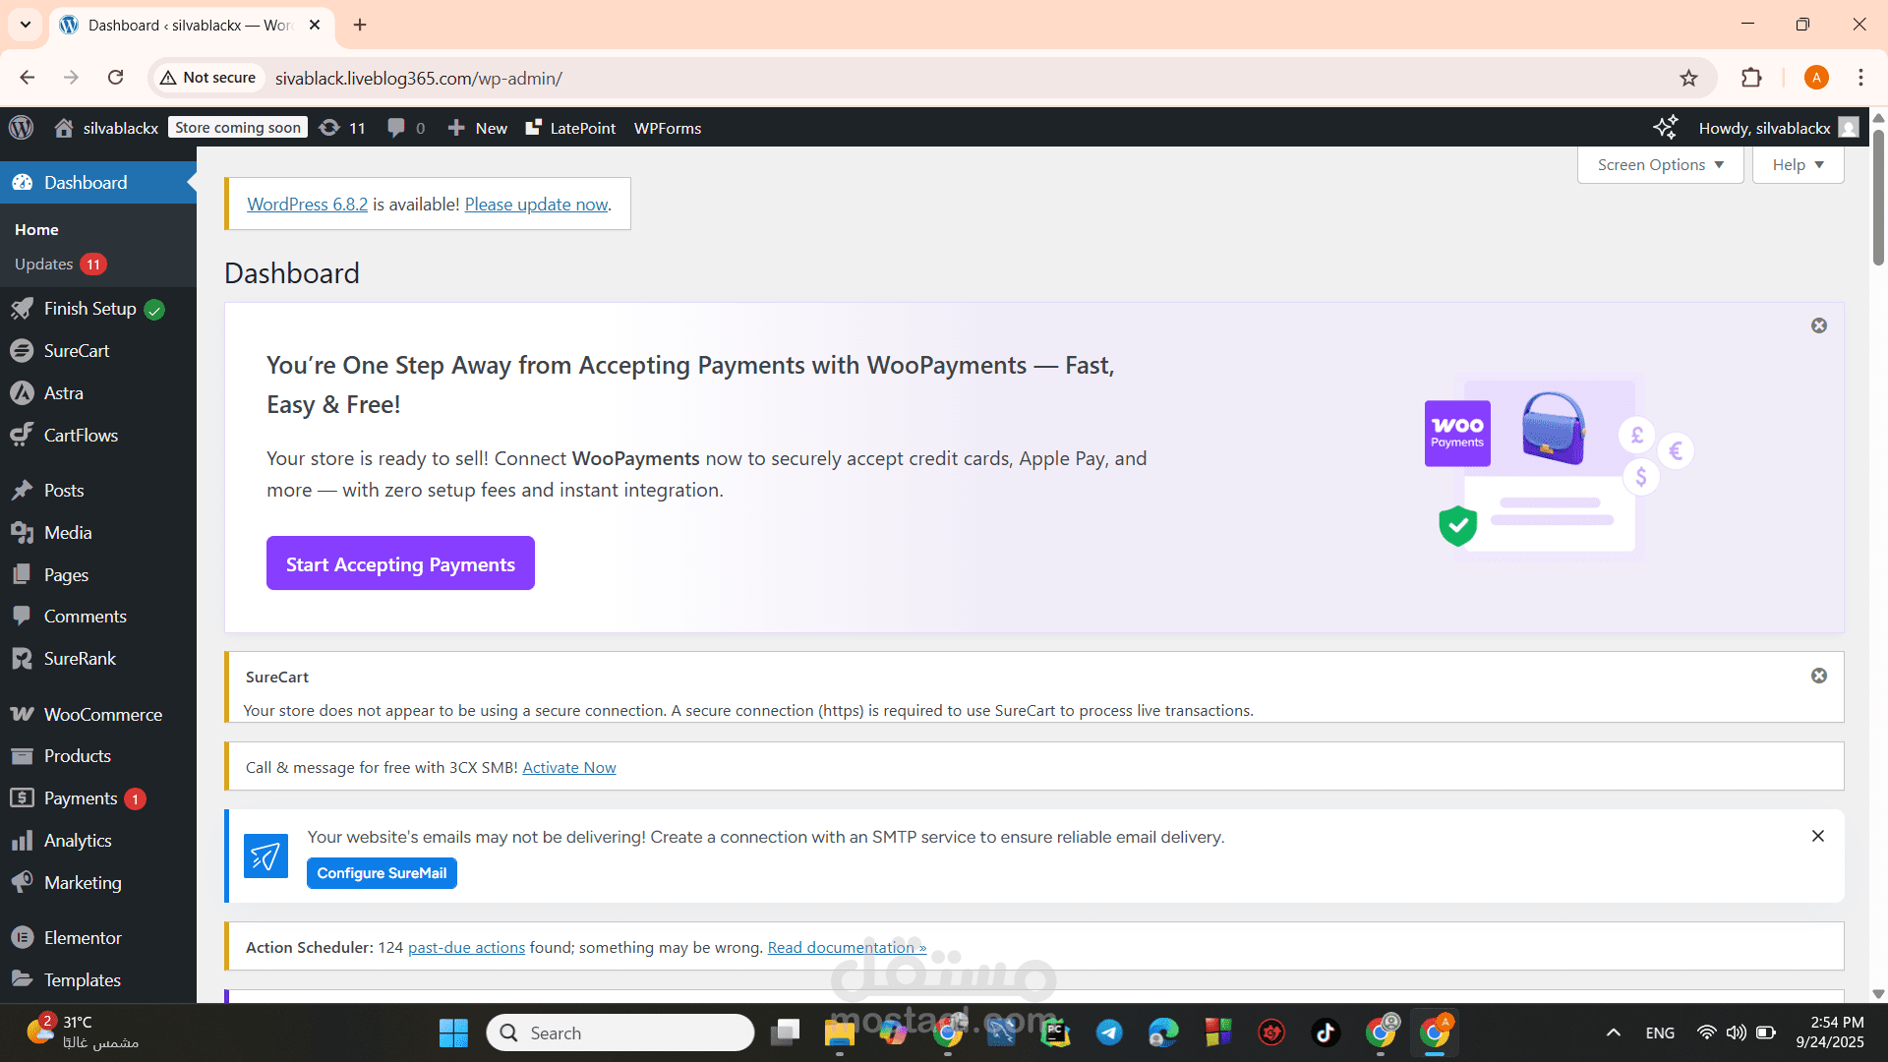Dismiss the SureCart notice
Viewport: 1888px width, 1062px height.
[1819, 676]
